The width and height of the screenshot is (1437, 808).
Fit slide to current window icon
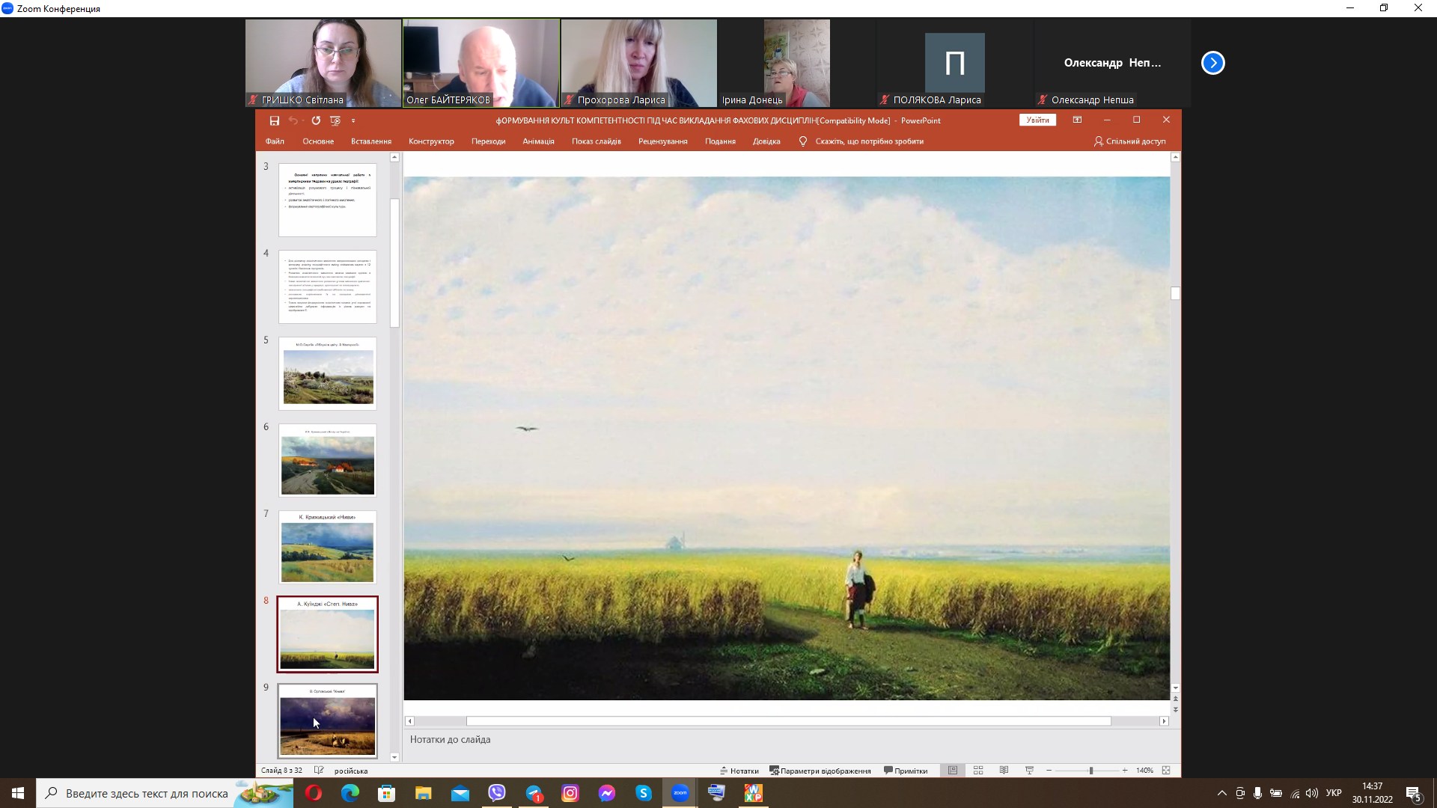pyautogui.click(x=1166, y=771)
